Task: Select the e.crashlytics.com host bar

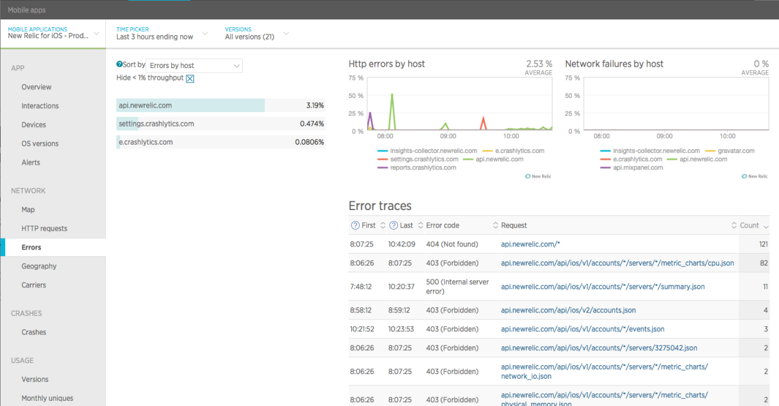Action: coord(221,142)
